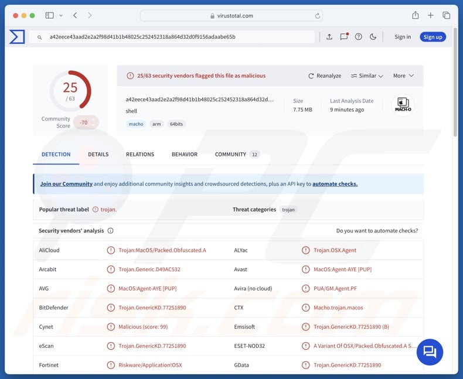Click the Security vendors' analysis info icon
The image size is (463, 379).
pos(111,231)
